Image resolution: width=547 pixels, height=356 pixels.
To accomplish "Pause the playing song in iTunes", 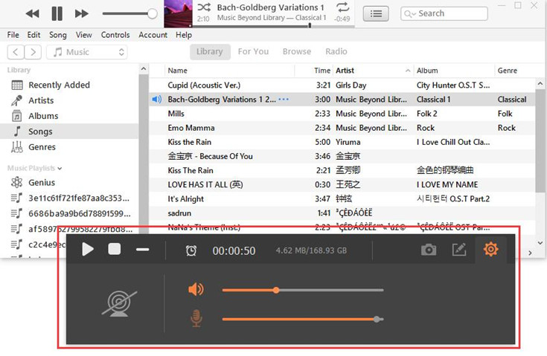I will click(x=57, y=13).
